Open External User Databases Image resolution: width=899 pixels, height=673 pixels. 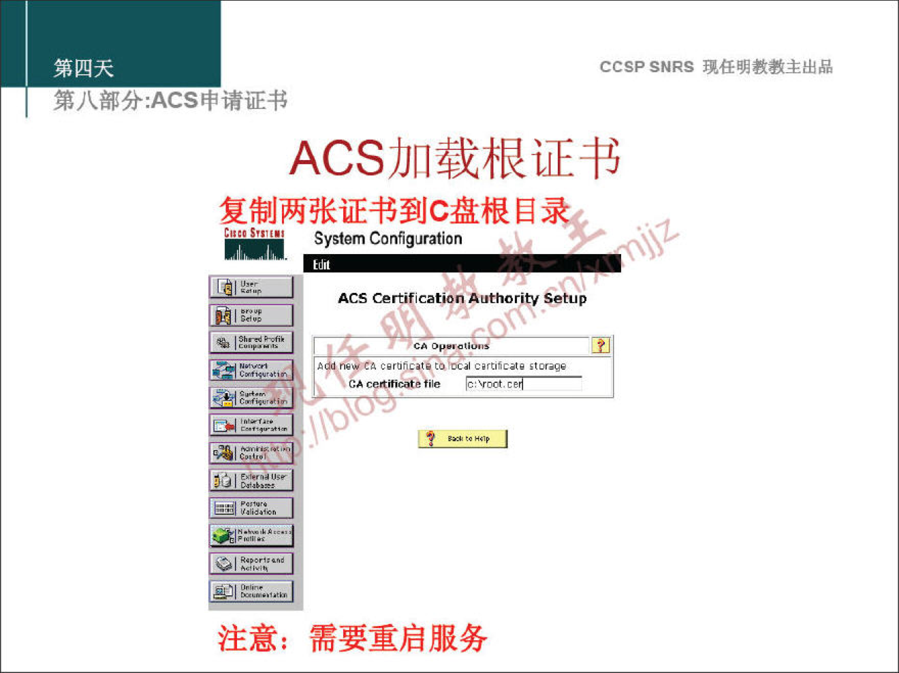251,480
